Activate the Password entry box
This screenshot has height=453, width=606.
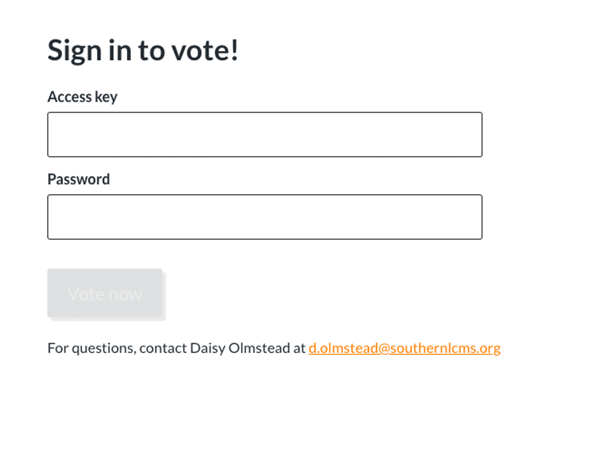click(264, 217)
